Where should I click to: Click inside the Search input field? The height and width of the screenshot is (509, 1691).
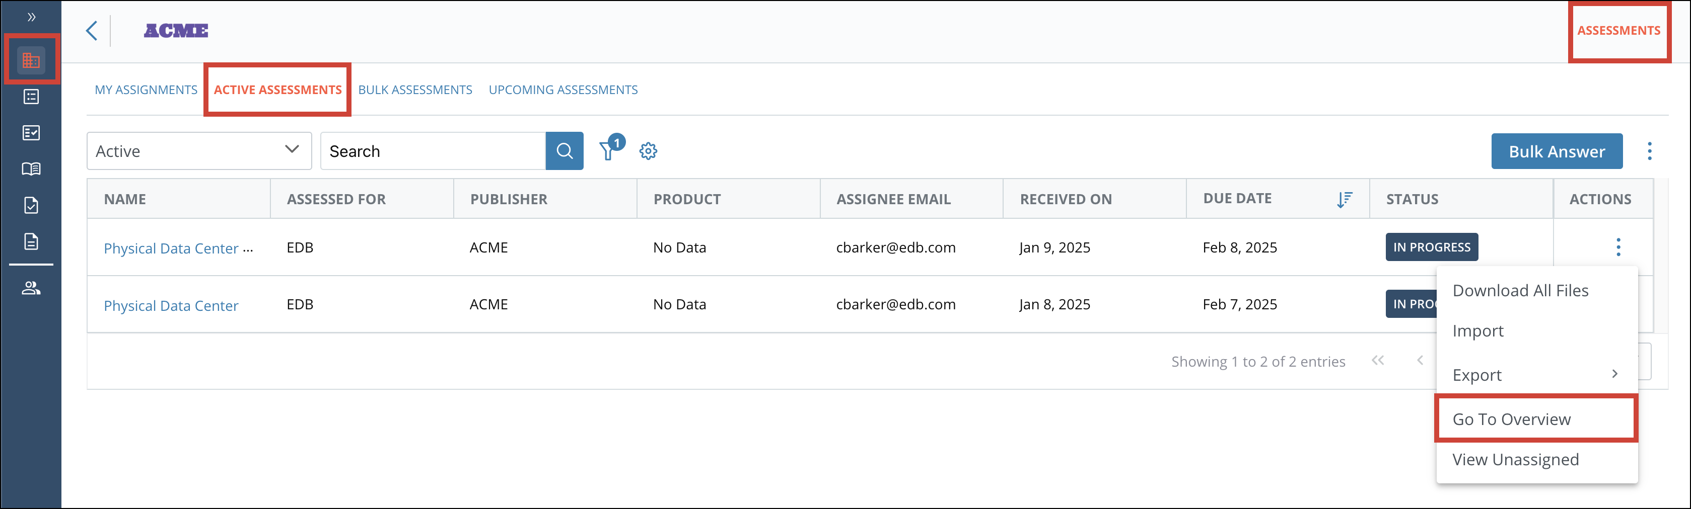433,151
